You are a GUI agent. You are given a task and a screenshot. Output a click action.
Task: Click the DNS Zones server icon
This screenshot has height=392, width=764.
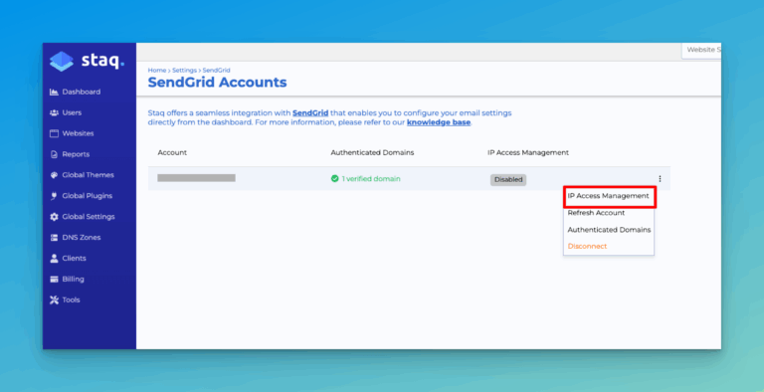[54, 238]
